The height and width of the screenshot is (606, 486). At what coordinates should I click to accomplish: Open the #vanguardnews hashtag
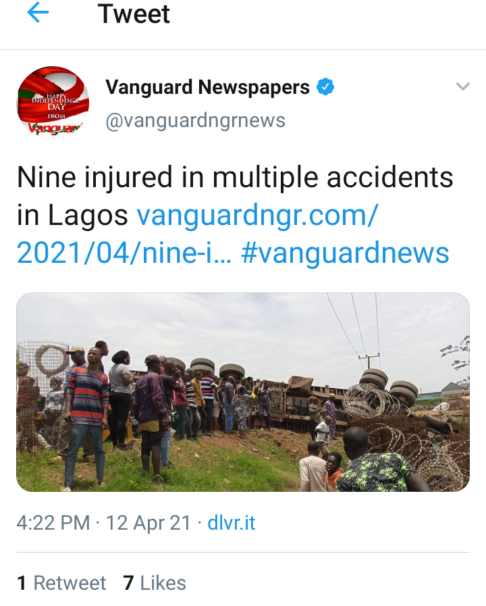[345, 253]
